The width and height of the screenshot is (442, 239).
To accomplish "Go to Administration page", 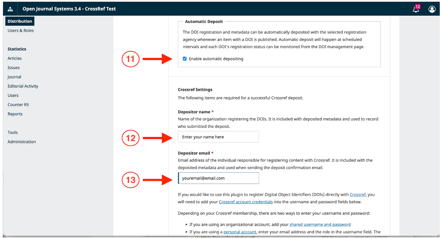I will coord(22,142).
